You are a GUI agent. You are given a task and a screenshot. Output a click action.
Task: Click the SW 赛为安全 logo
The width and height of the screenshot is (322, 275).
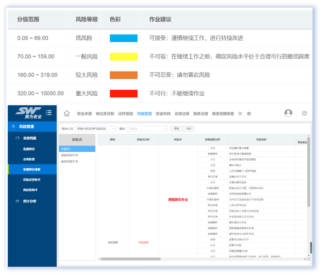tap(29, 113)
